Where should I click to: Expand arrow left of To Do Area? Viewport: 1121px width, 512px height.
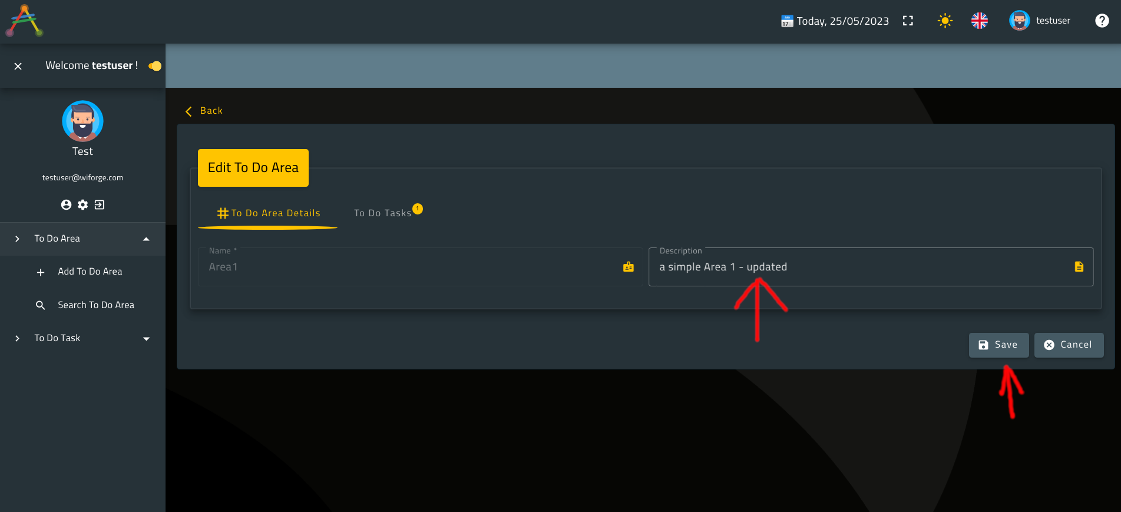(17, 239)
